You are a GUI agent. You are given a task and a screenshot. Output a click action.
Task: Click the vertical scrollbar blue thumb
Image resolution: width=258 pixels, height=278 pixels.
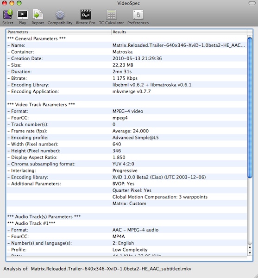click(x=250, y=107)
